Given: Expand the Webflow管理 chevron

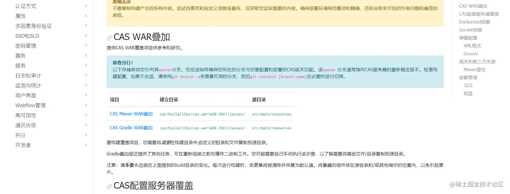Looking at the screenshot, I should (86, 105).
